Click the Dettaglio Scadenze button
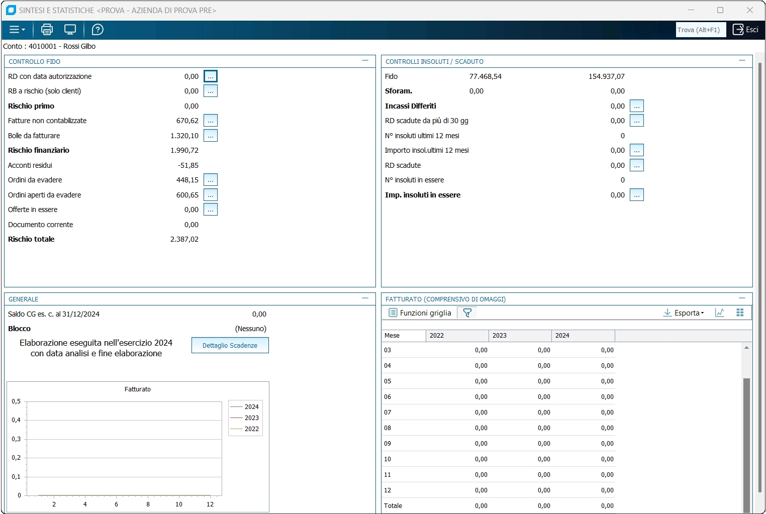 [x=230, y=346]
